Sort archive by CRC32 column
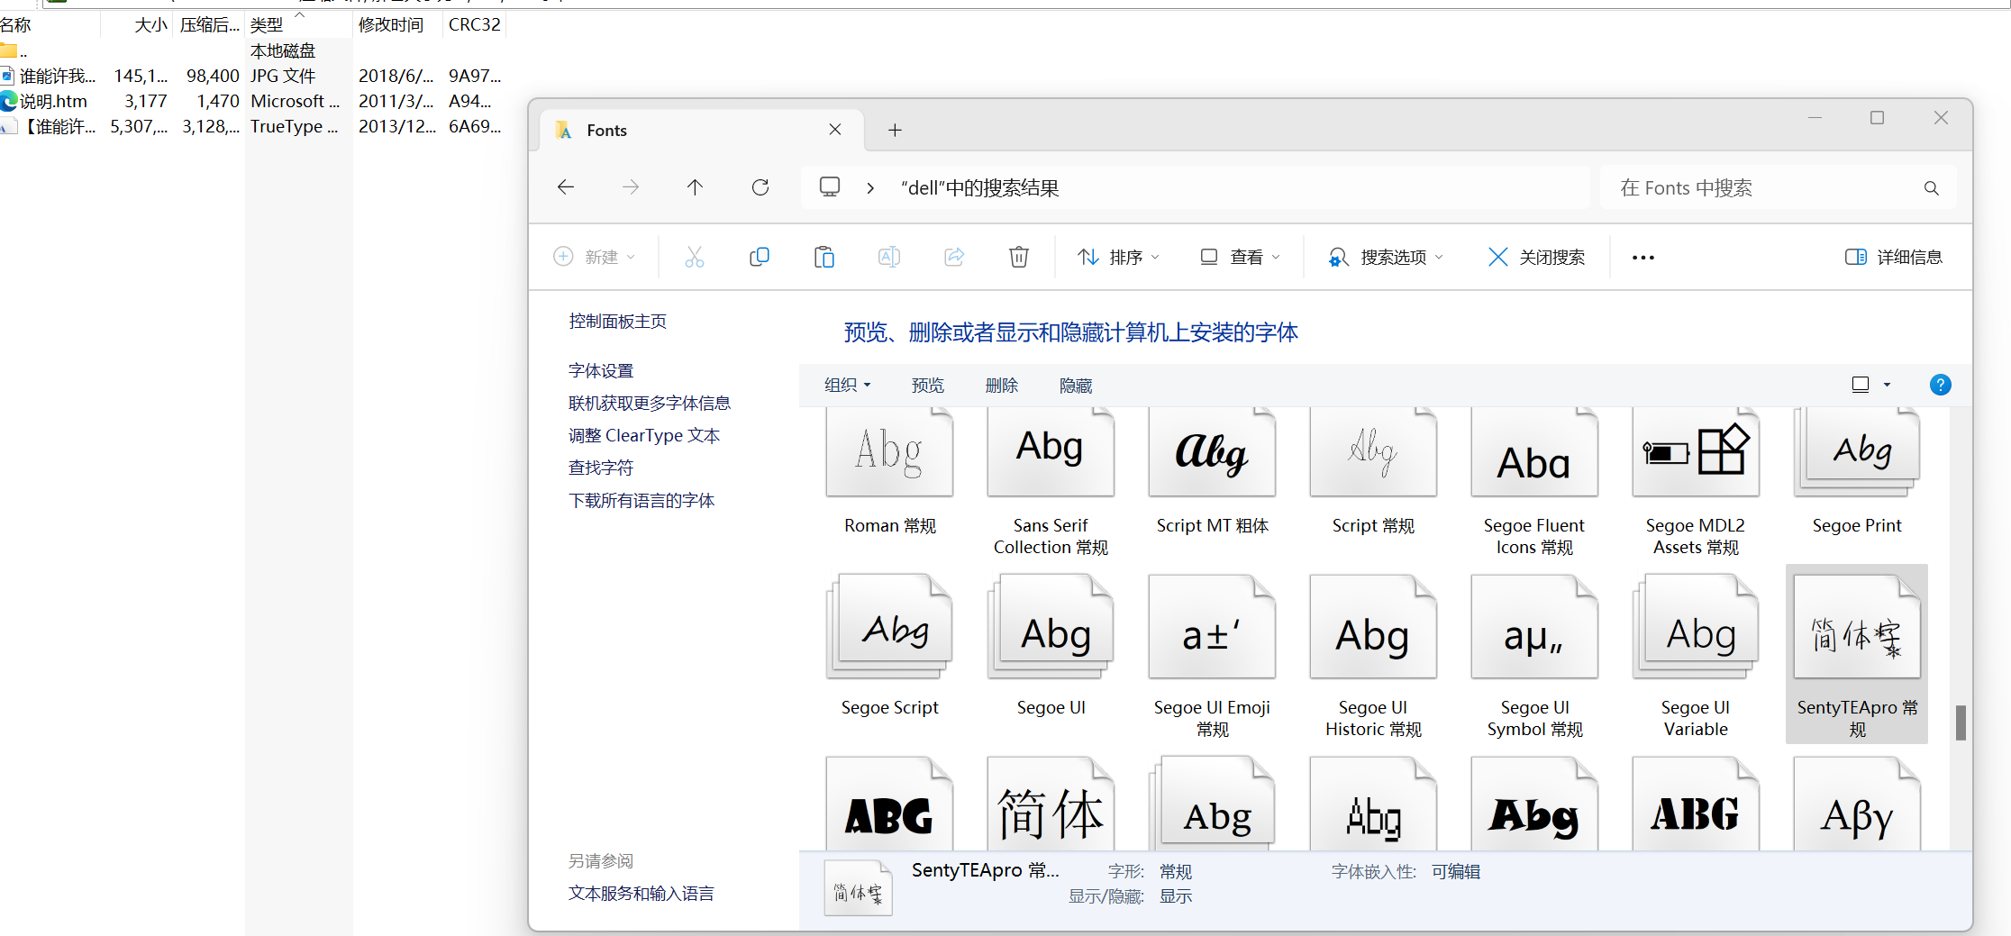This screenshot has width=2011, height=936. [475, 25]
